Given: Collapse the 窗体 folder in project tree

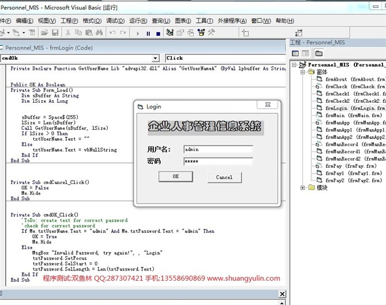Looking at the screenshot, I should coord(303,73).
